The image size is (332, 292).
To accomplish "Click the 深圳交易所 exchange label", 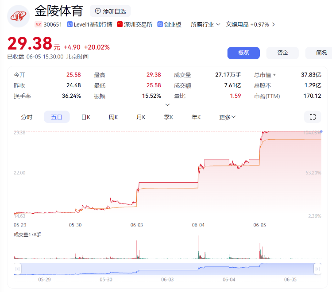I will click(138, 24).
